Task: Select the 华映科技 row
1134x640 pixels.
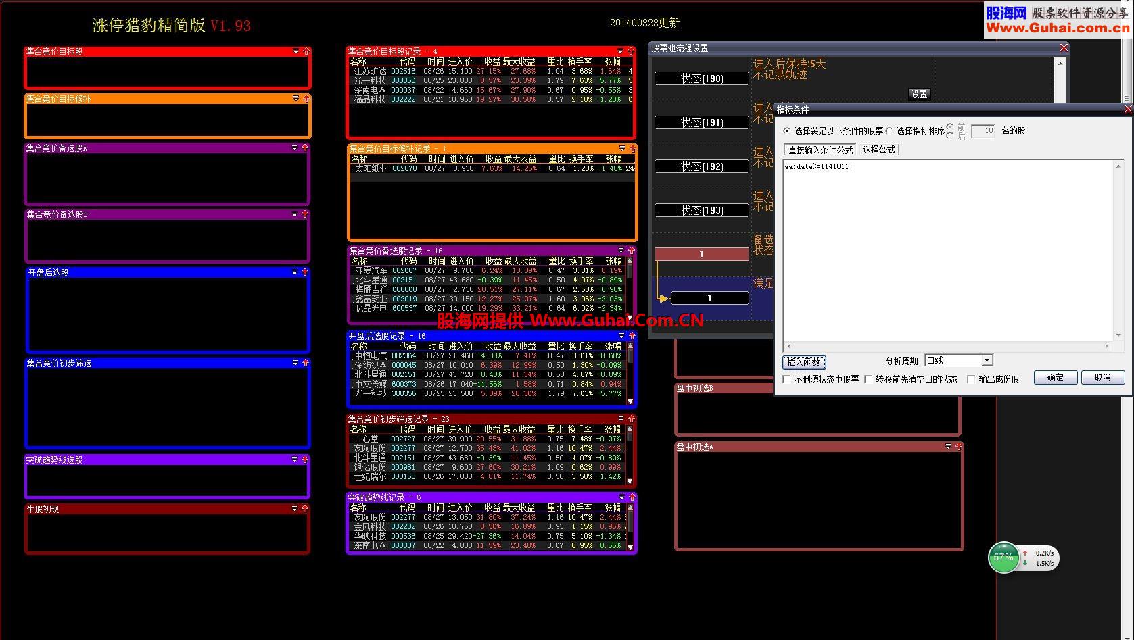Action: point(488,536)
